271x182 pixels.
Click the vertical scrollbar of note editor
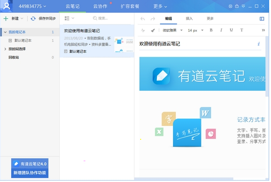[x=267, y=67]
